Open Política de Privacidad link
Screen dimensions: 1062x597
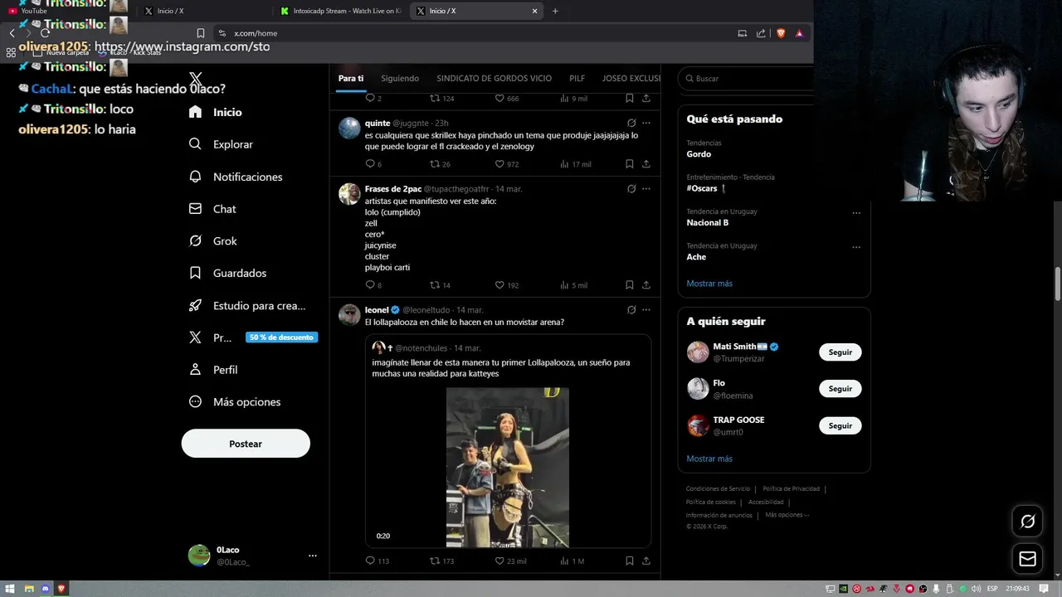(791, 489)
